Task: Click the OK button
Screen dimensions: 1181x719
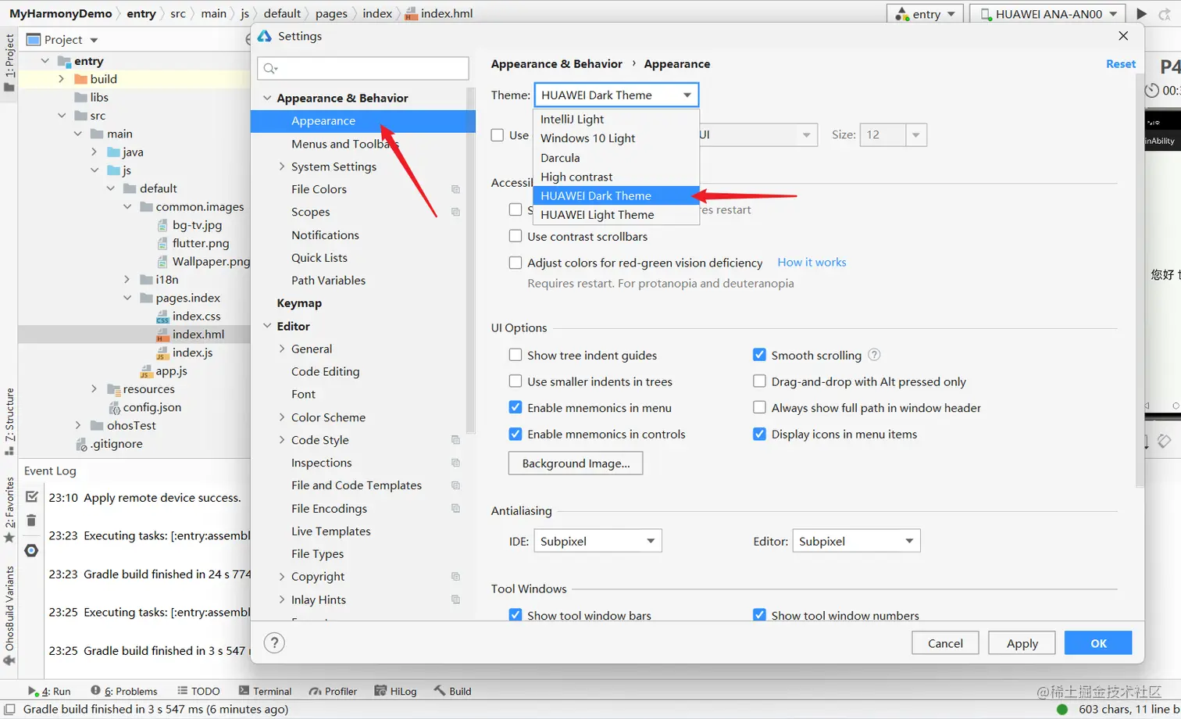Action: pos(1098,642)
